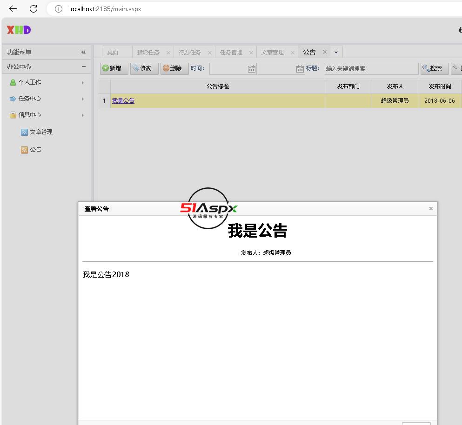The width and height of the screenshot is (462, 425).
Task: Expand the 任务中心 menu group
Action: (x=47, y=99)
